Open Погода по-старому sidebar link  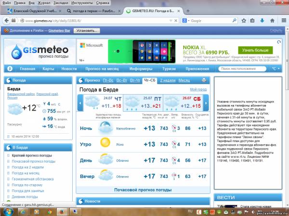27,185
